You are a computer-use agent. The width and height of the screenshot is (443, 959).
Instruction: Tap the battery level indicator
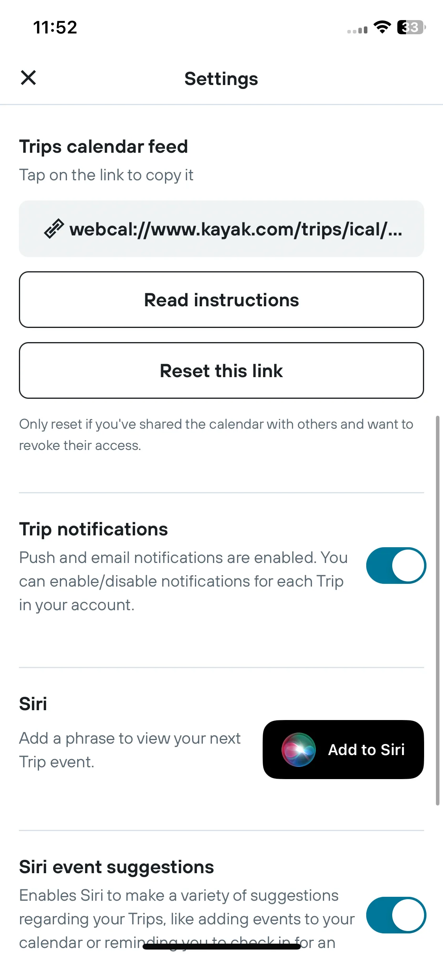[x=411, y=27]
